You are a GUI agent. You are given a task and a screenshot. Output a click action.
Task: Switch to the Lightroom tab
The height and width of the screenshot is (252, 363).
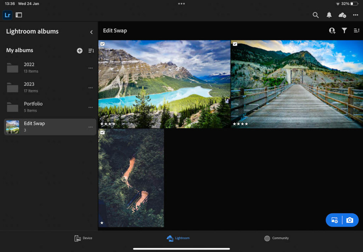tap(178, 238)
